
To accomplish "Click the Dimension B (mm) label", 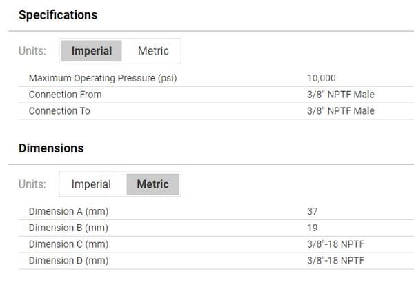I will click(68, 228).
